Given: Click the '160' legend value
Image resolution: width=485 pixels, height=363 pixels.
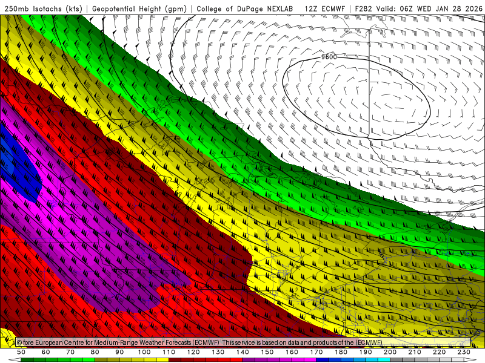Looking at the screenshot, I should pos(292,352).
